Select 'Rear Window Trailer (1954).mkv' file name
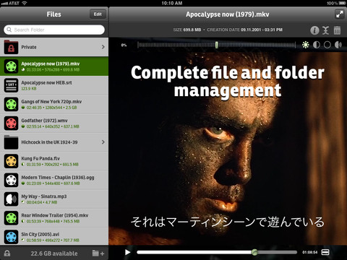Screen dimensions: 347x260 (x=55, y=215)
